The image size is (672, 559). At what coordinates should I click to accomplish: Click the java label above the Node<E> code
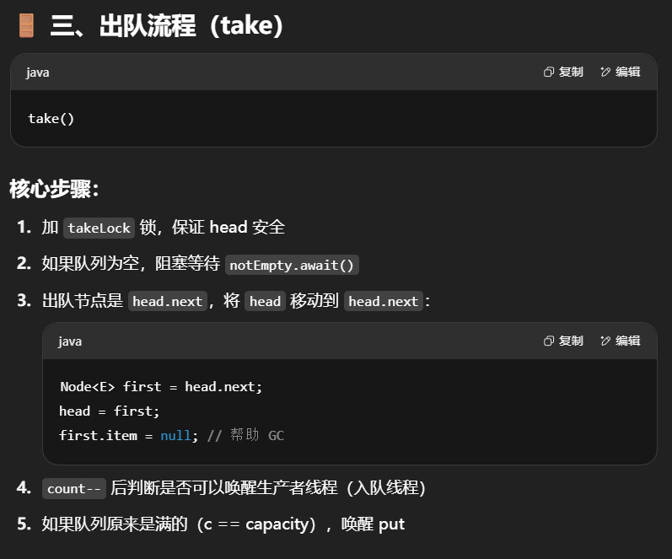pyautogui.click(x=70, y=341)
